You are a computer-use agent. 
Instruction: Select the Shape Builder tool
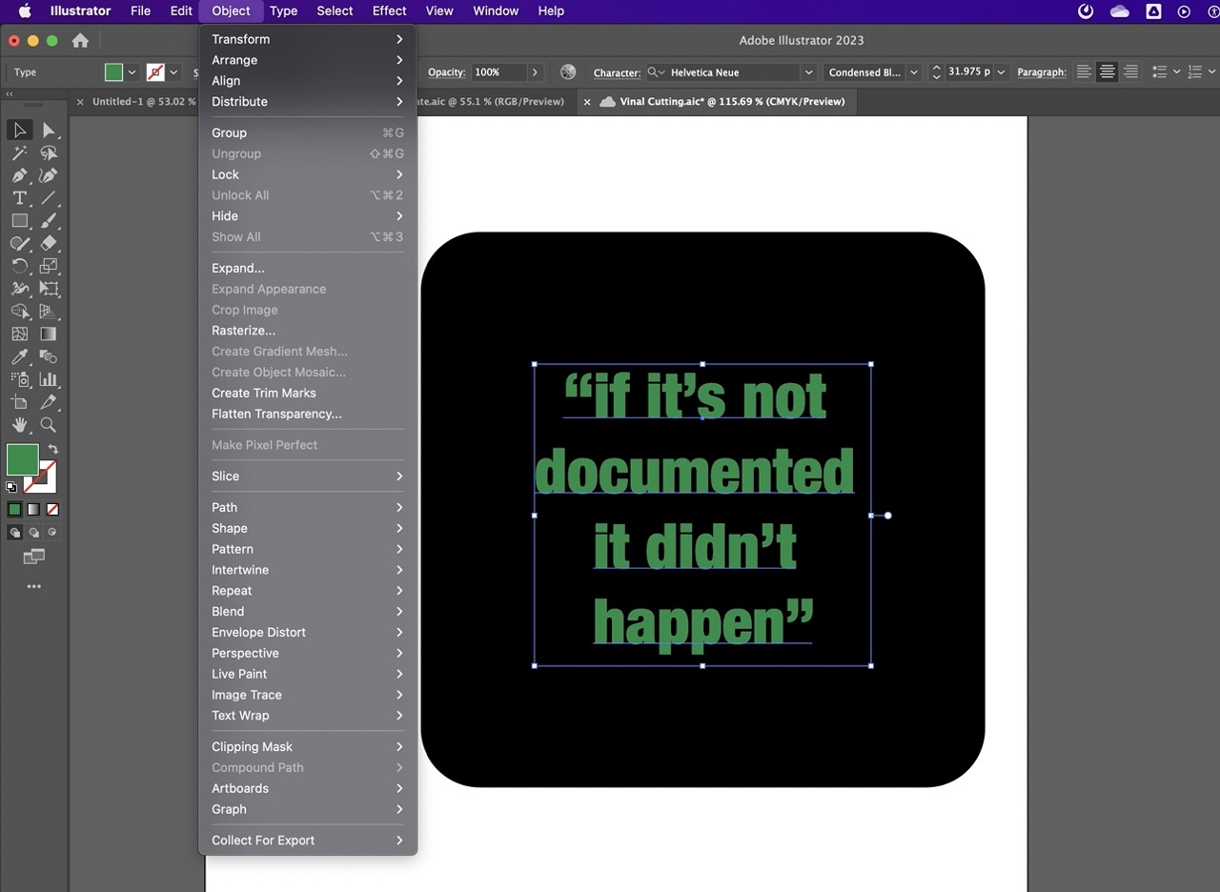[x=19, y=312]
